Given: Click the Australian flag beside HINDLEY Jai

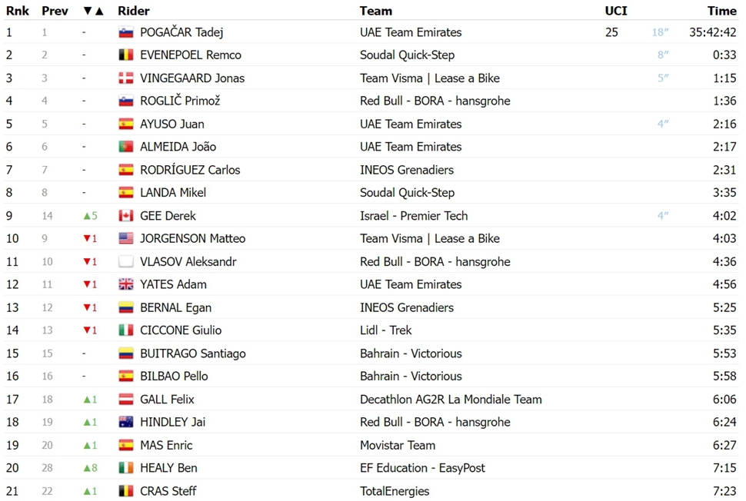Looking at the screenshot, I should [x=125, y=422].
